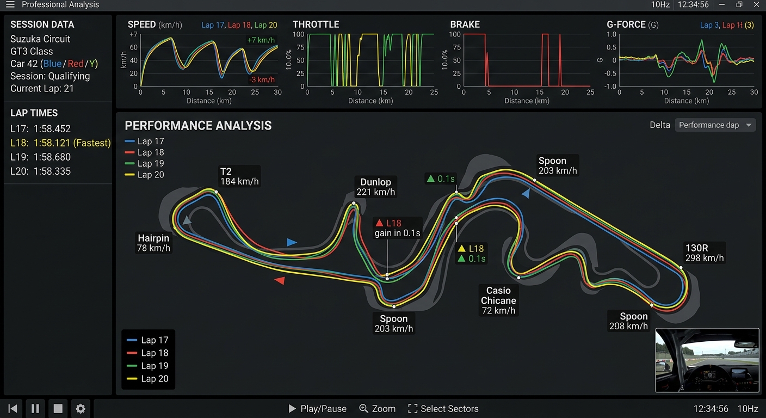Viewport: 766px width, 418px height.
Task: Click the gray arrow near Hairpin
Action: pos(187,220)
